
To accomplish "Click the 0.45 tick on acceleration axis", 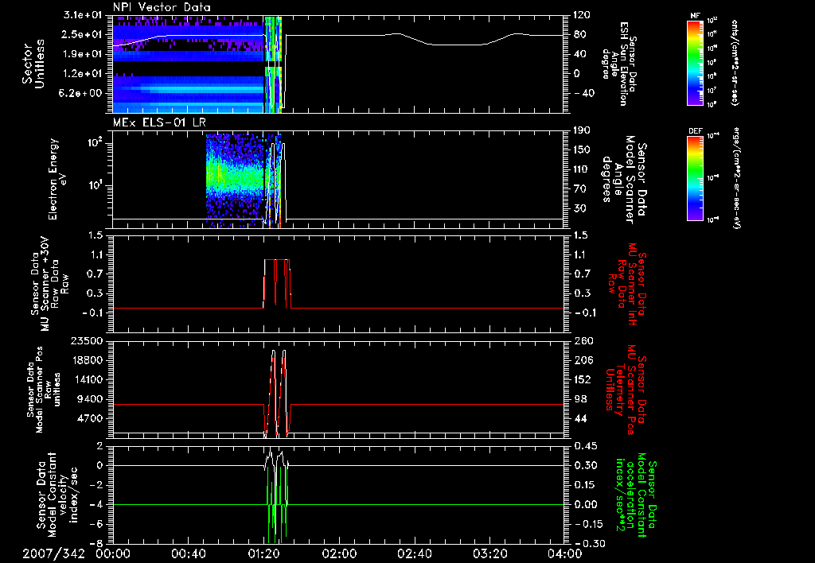I will point(586,446).
